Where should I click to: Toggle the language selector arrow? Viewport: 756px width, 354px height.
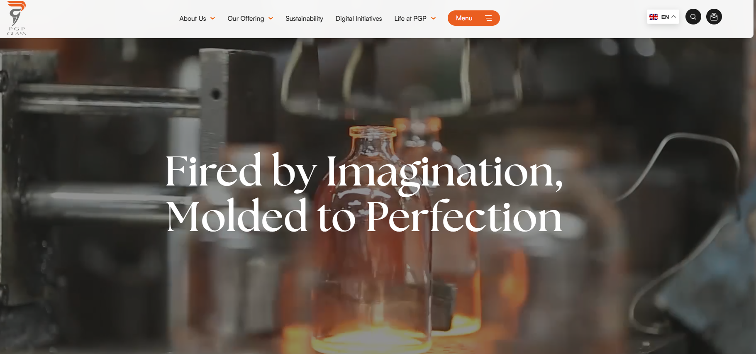click(674, 17)
